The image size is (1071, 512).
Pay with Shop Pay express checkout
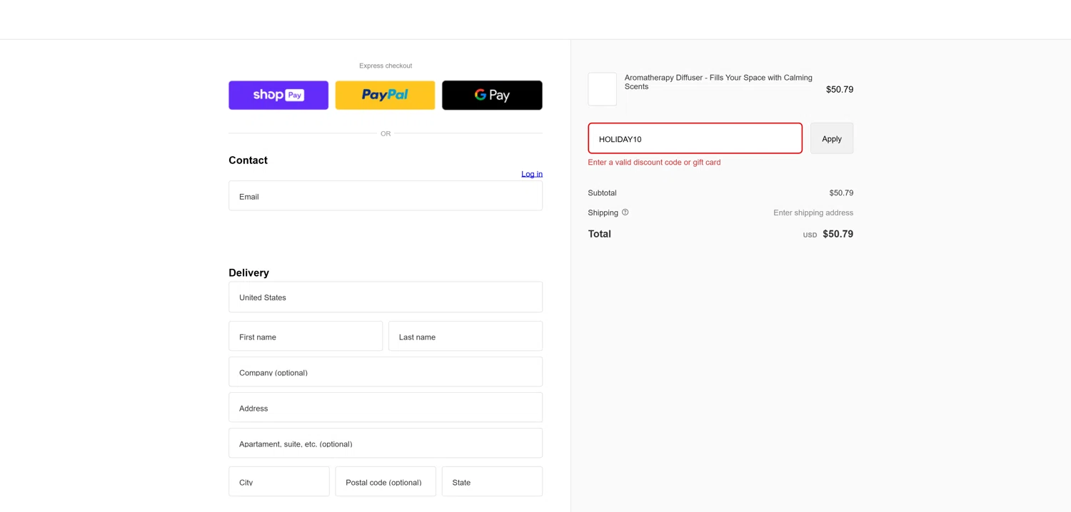pos(278,95)
